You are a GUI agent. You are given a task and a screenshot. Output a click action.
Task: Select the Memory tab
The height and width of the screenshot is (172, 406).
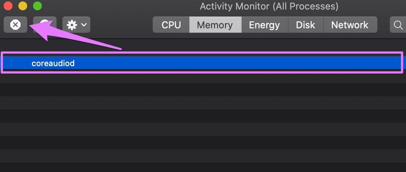tap(215, 25)
